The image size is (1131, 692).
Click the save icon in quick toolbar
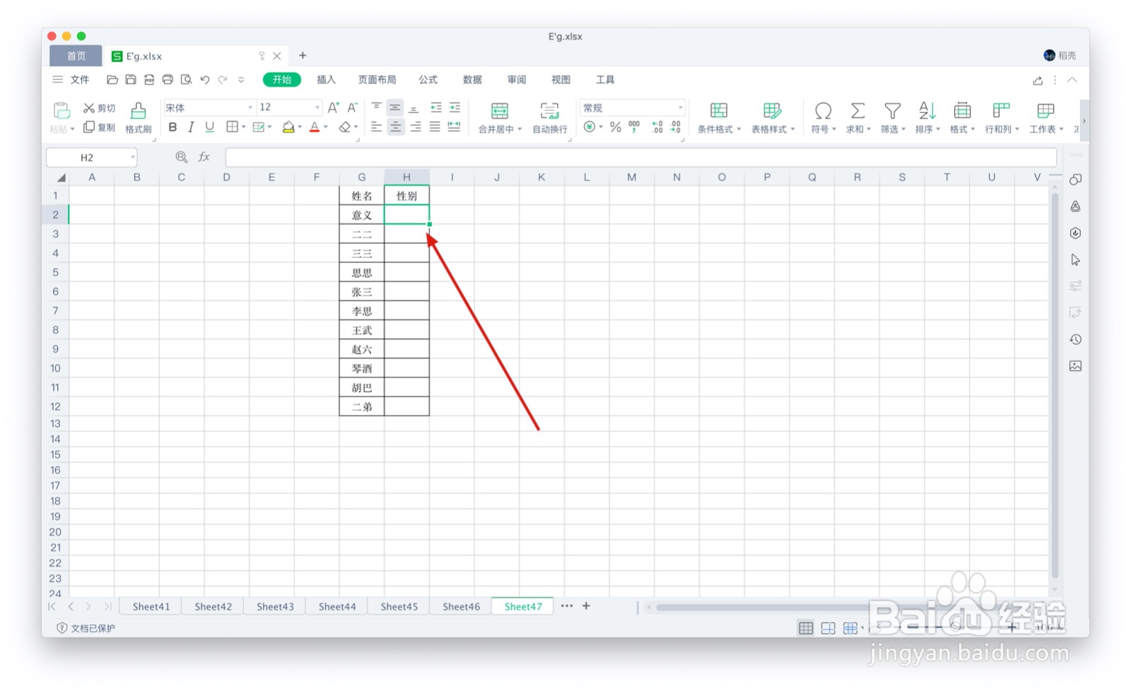(131, 80)
